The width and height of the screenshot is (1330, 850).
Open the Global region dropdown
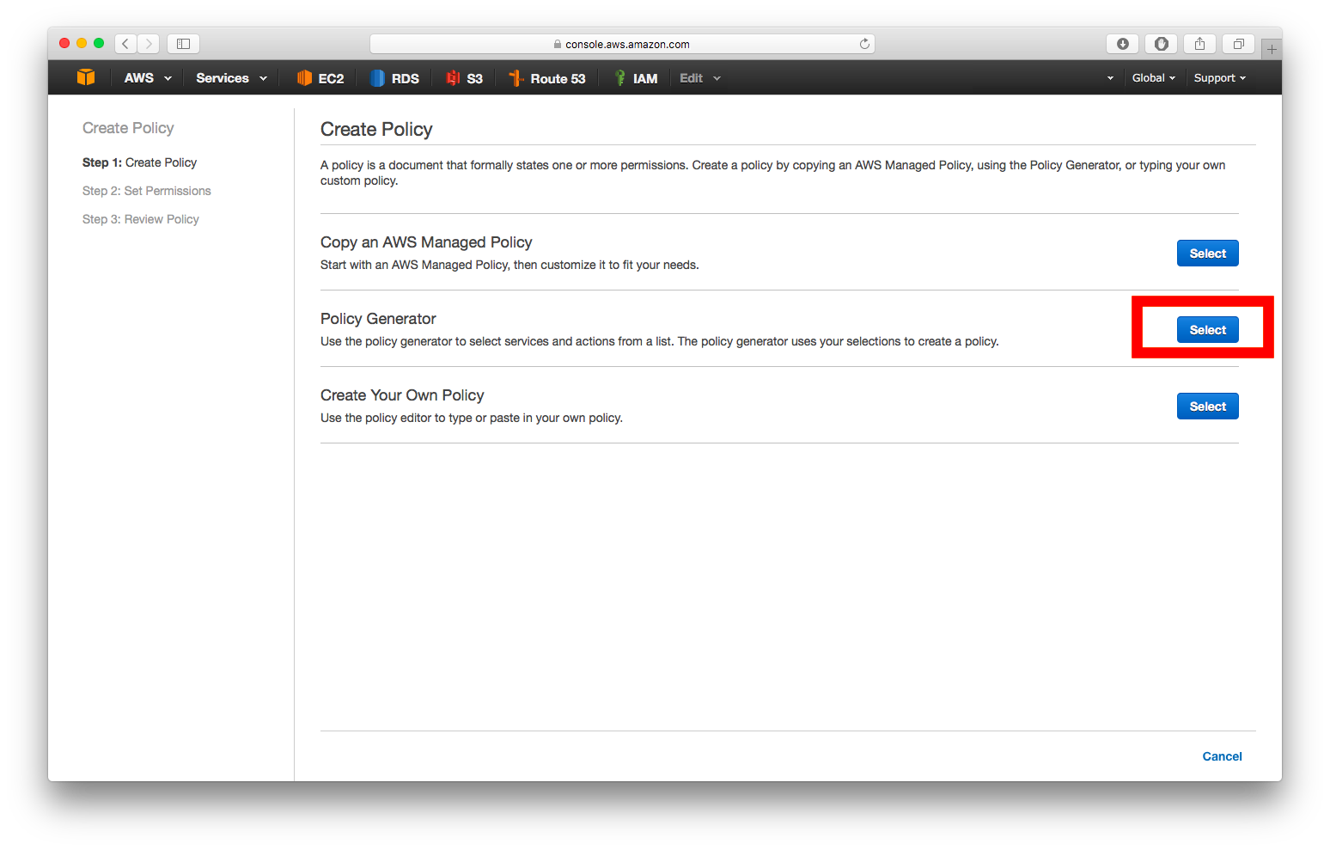pos(1153,78)
